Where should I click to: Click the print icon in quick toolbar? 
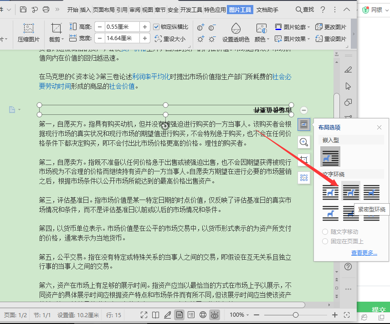click(46, 10)
